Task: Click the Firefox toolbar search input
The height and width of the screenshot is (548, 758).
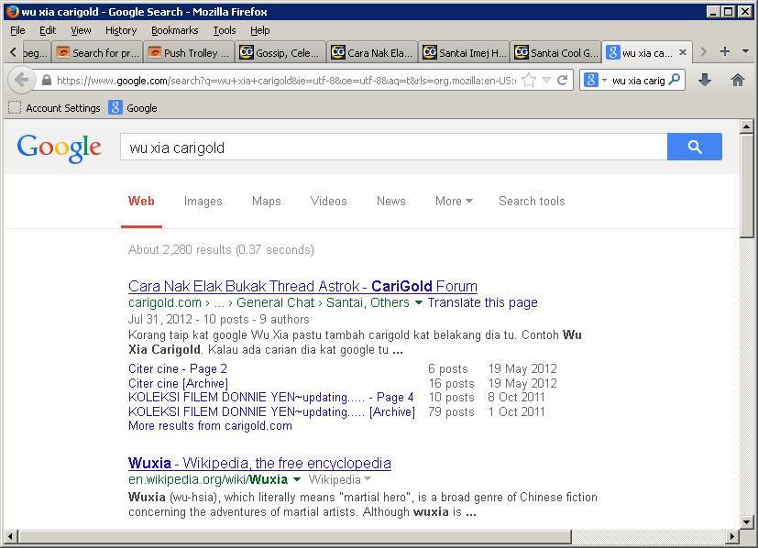Action: pyautogui.click(x=638, y=81)
